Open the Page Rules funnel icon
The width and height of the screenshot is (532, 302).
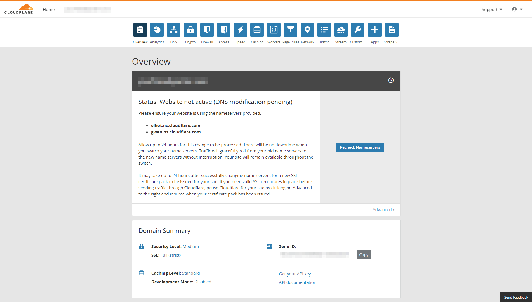(291, 30)
